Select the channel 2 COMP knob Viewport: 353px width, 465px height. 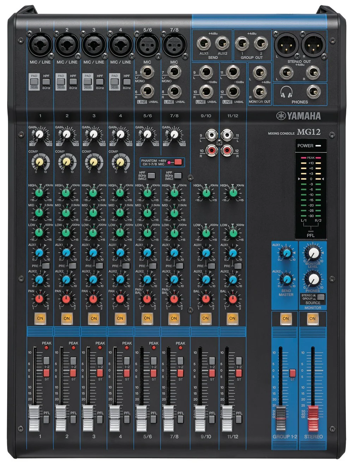66,162
